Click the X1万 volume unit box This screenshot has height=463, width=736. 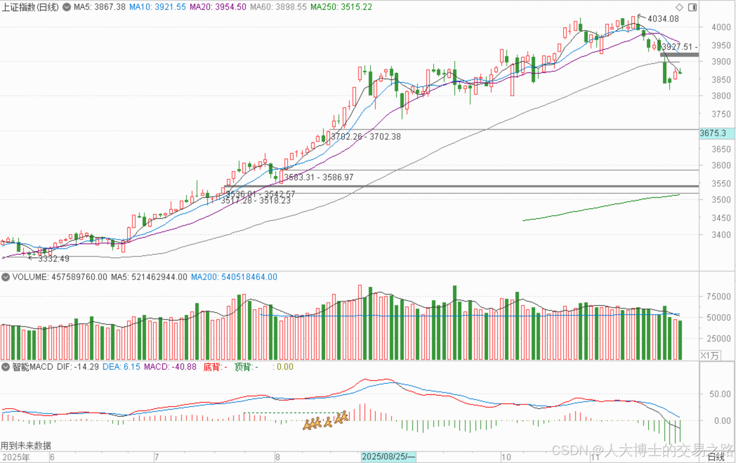[x=710, y=355]
